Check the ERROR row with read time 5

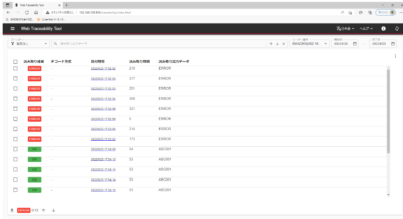15,119
